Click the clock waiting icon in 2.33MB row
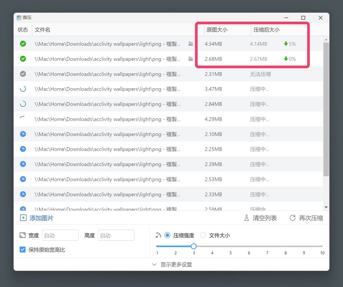Viewport: 343px width, 287px height. 23,194
